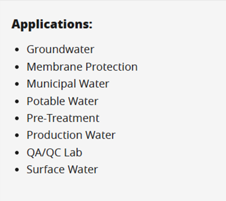Image resolution: width=226 pixels, height=201 pixels.
Task: Click the Surface Water entry
Action: coord(62,169)
